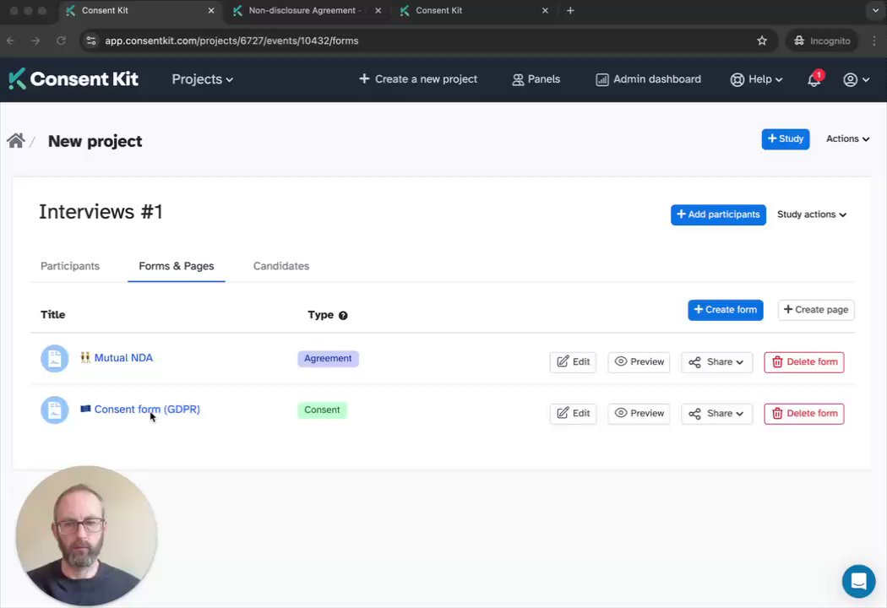
Task: Open the Admin dashboard
Action: tap(648, 79)
